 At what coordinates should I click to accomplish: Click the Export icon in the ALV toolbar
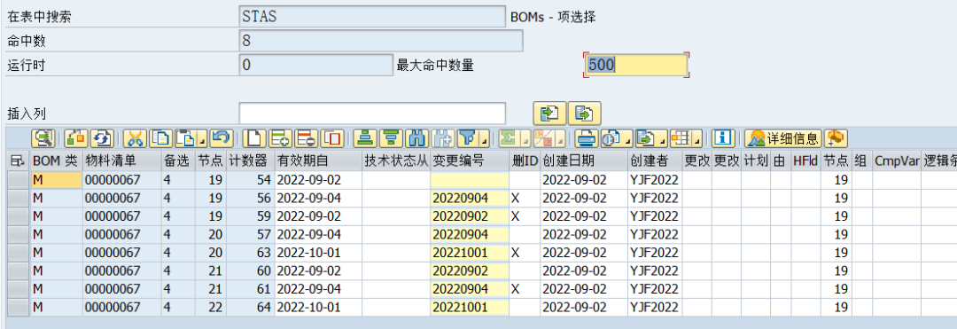click(646, 138)
